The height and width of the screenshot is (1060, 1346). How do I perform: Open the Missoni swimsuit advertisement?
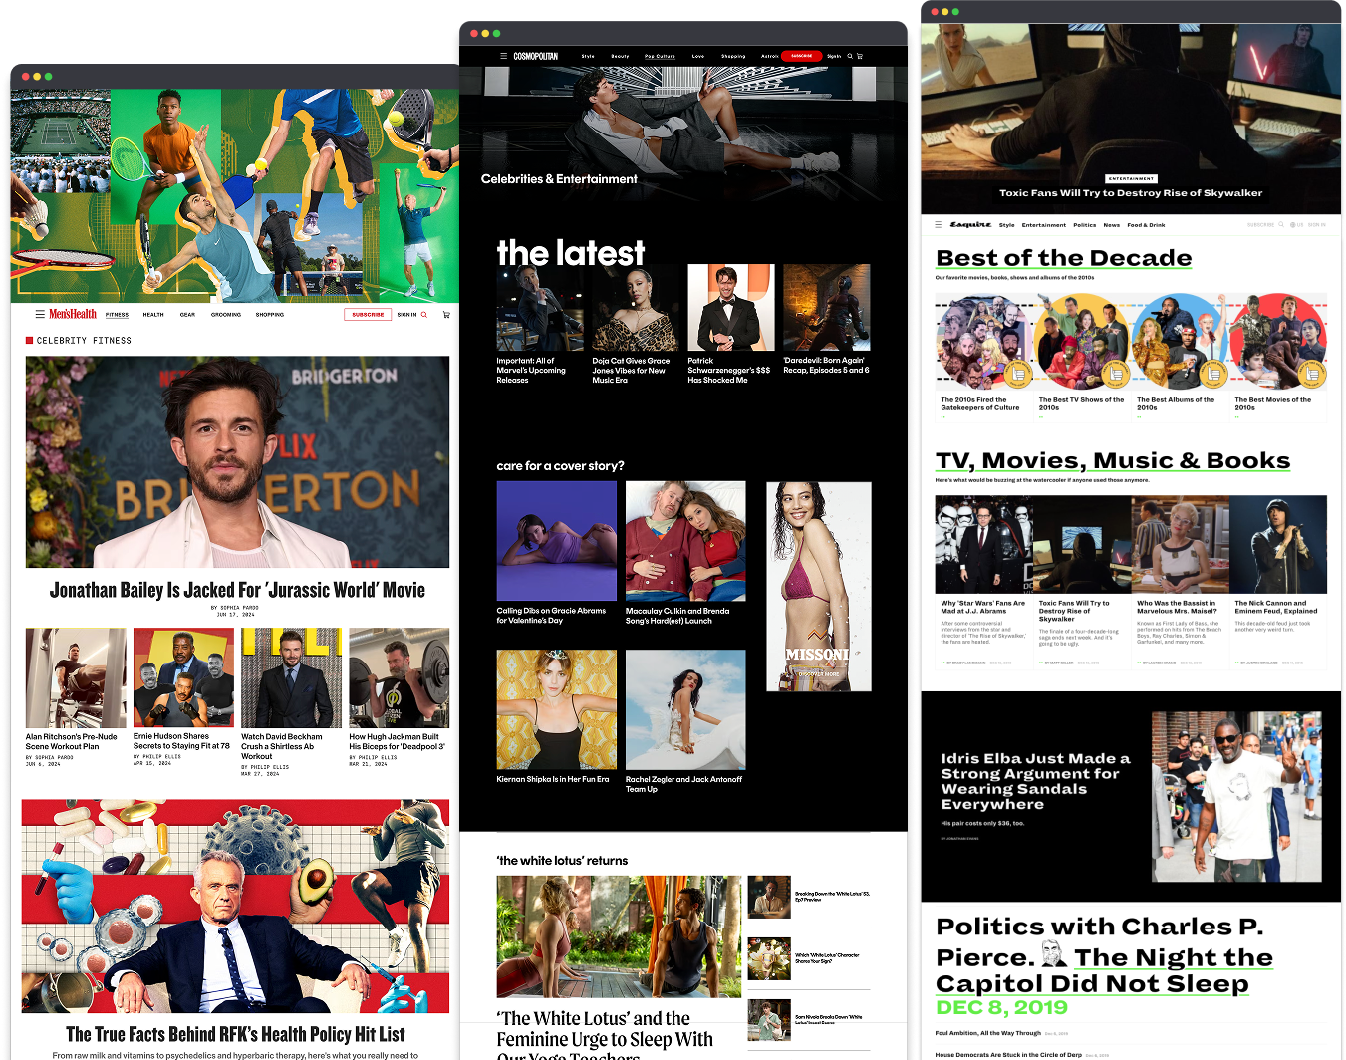tap(819, 587)
